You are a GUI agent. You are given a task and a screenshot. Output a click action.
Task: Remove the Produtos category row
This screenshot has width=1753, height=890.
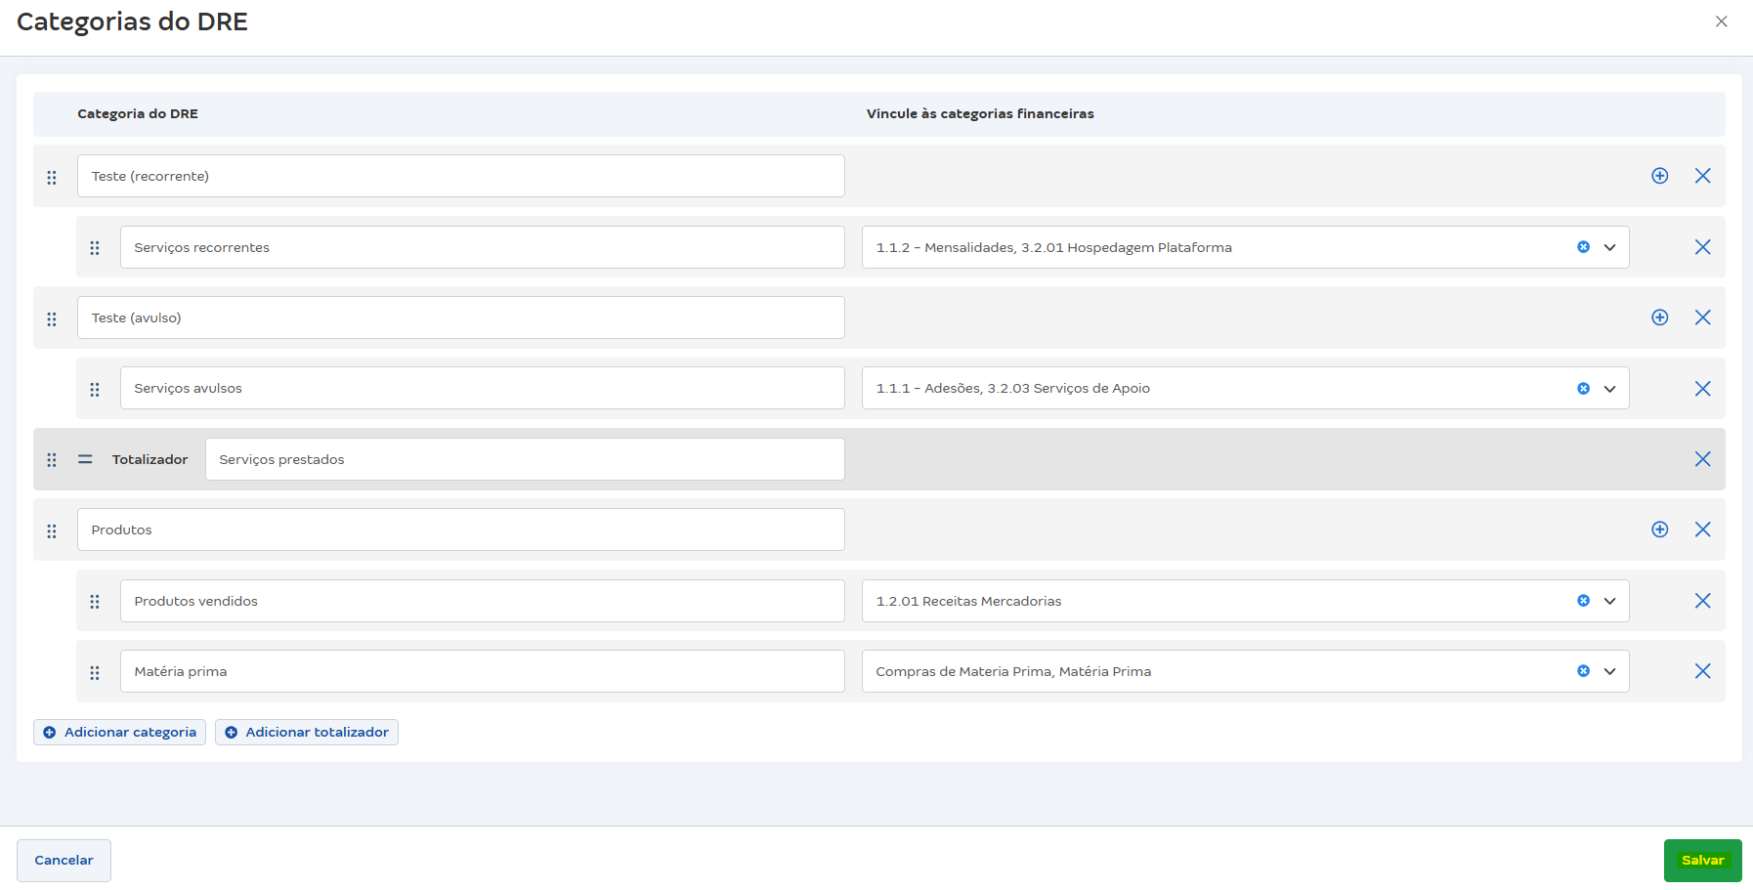tap(1702, 530)
